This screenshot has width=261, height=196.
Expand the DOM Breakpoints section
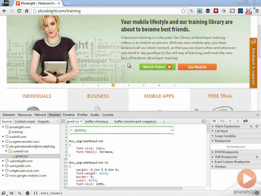[x=213, y=152]
